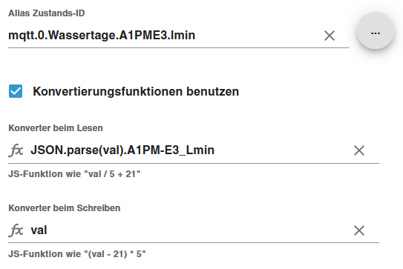The height and width of the screenshot is (269, 403).
Task: Clear the Konverter beim Schreiben function
Action: tap(359, 230)
